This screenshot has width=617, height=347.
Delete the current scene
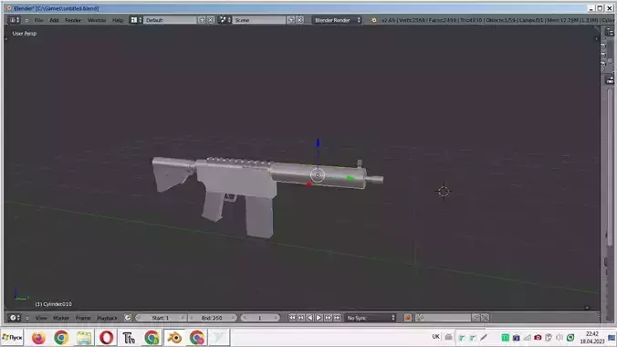tap(299, 20)
